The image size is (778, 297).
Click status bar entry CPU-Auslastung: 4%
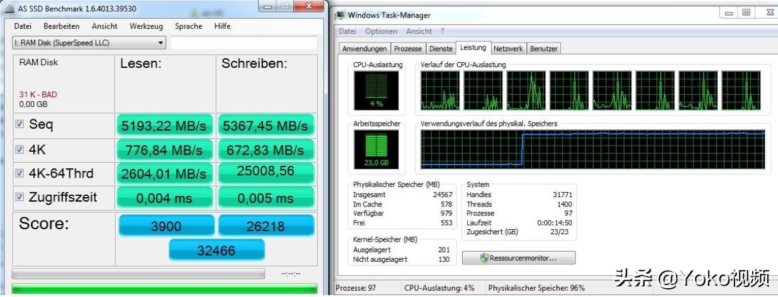click(439, 288)
